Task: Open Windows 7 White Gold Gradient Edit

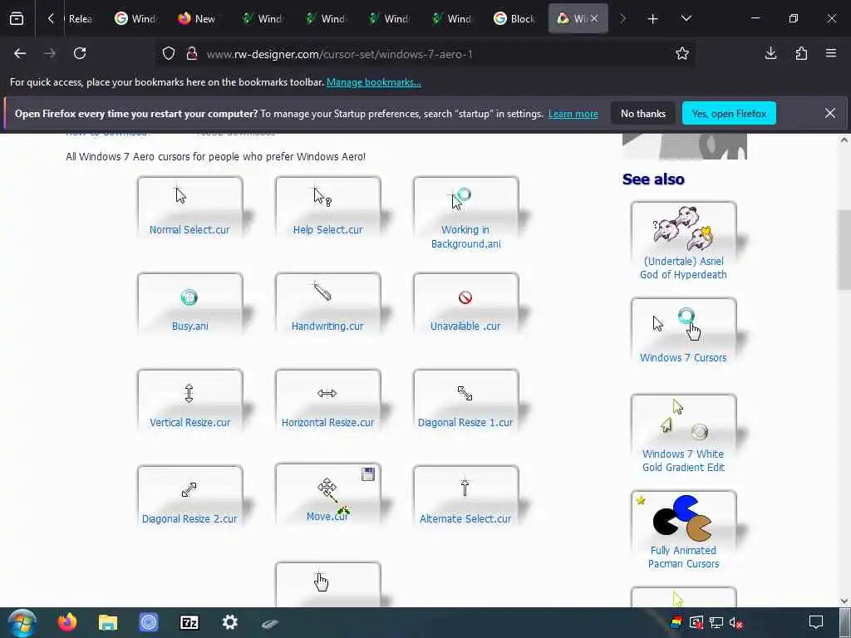Action: point(683,434)
